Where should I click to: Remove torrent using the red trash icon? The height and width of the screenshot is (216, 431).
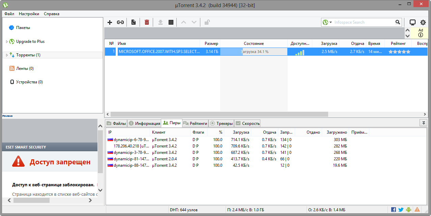147,22
